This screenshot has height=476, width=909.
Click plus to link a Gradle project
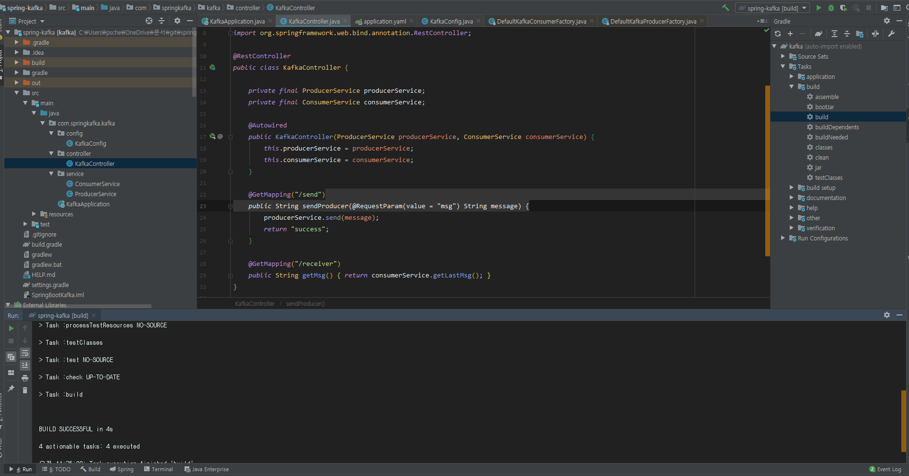(x=790, y=34)
